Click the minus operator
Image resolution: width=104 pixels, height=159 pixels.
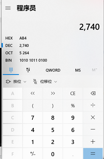tap(93, 130)
